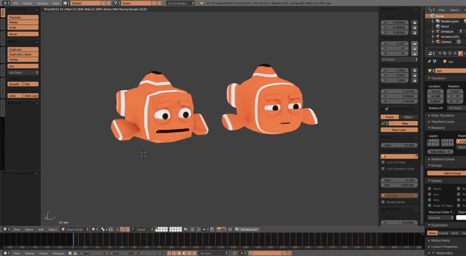Expand the Custom Properties panel

(444, 247)
